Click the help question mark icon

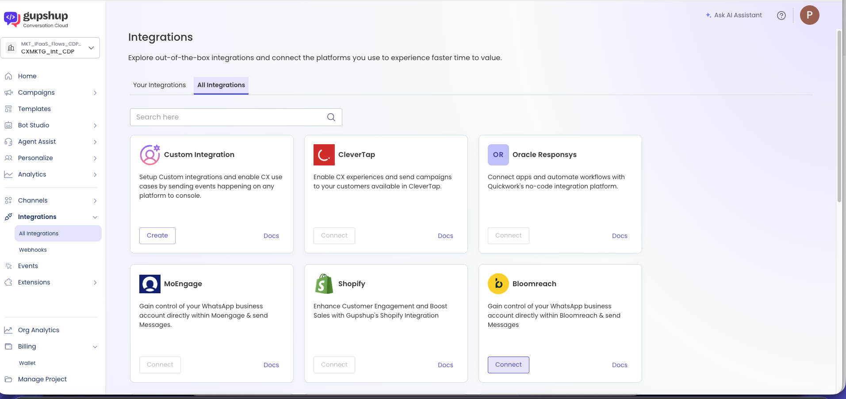coord(781,15)
